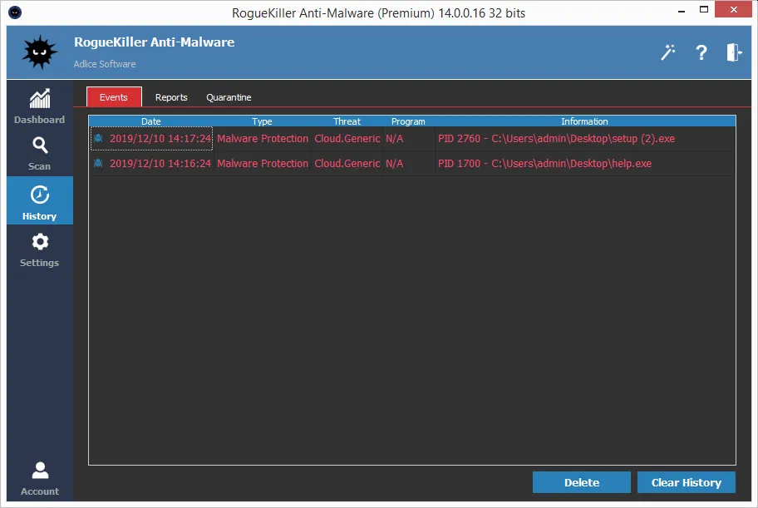Minimize the RogueKiller window

point(682,10)
